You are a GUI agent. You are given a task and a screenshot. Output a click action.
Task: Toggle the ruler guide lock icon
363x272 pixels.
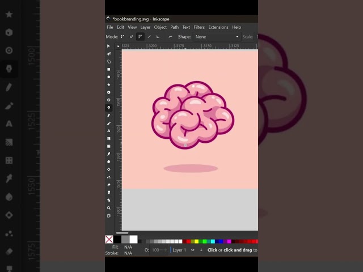[119, 46]
